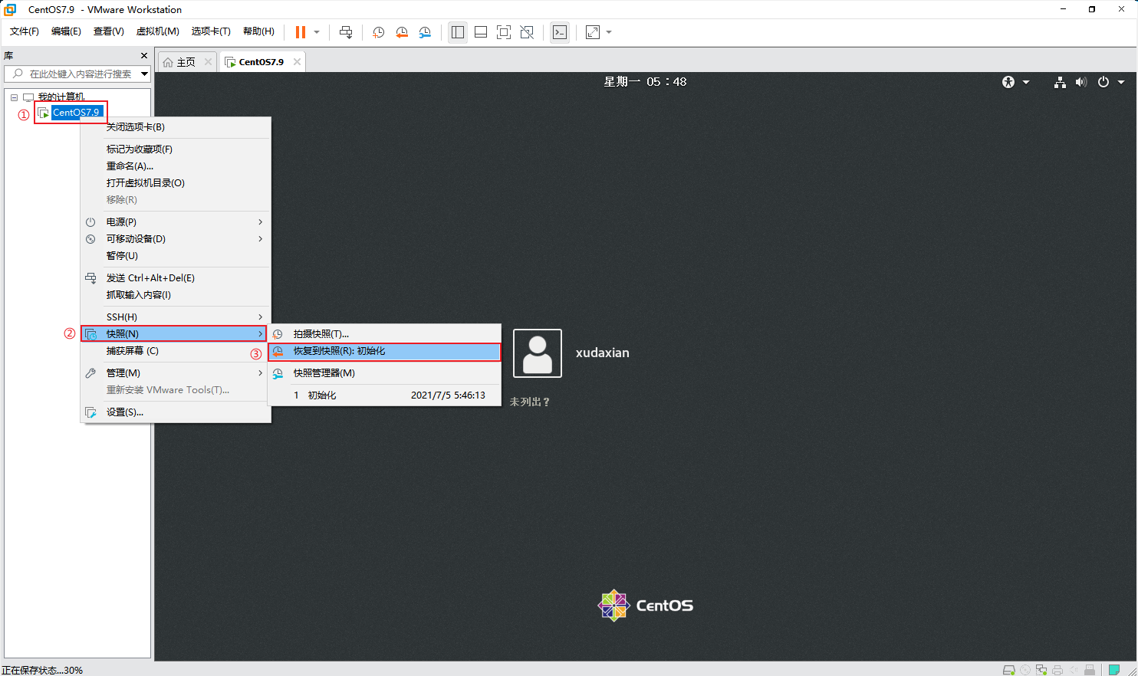Click Take Snapshot clock toolbar icon
The image size is (1138, 676).
point(378,32)
